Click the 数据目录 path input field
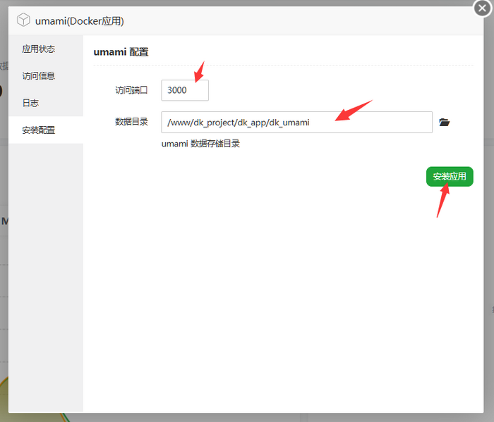This screenshot has width=494, height=422. coord(296,122)
